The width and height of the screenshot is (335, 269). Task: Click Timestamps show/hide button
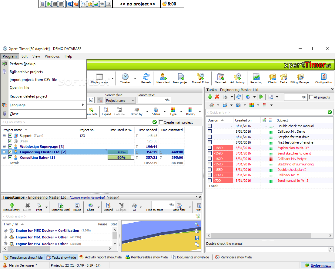[24, 257]
